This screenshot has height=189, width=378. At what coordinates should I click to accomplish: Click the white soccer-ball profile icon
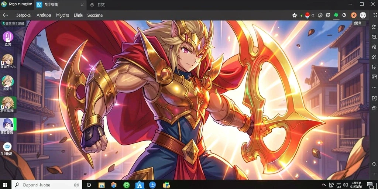(x=363, y=15)
